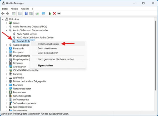Click the Akkus battery icon
This screenshot has height=116, width=158.
point(10,23)
